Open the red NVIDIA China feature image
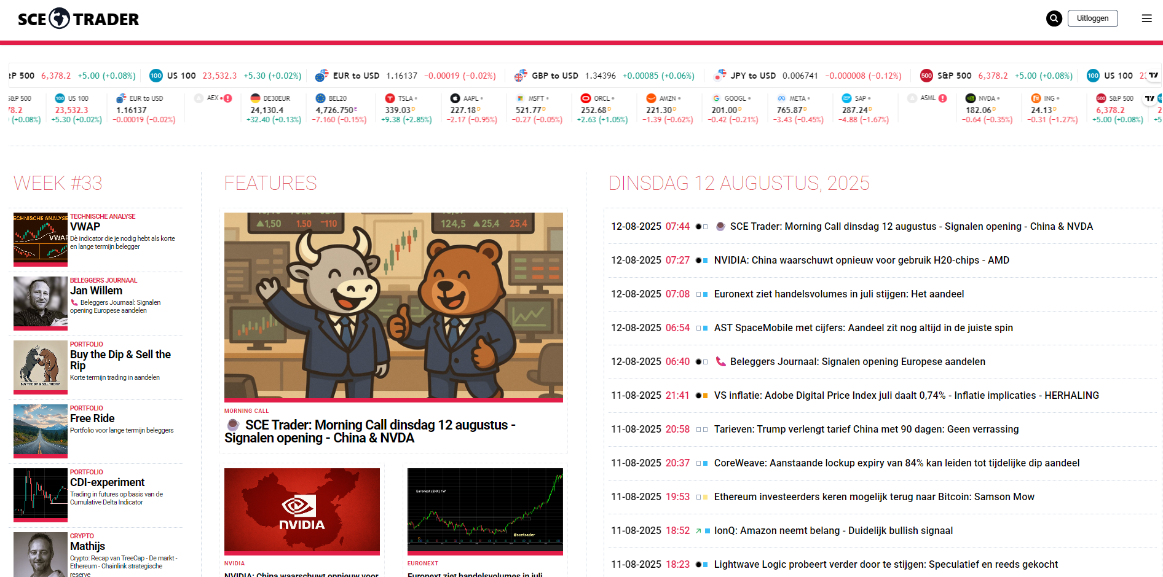This screenshot has width=1163, height=577. click(302, 512)
